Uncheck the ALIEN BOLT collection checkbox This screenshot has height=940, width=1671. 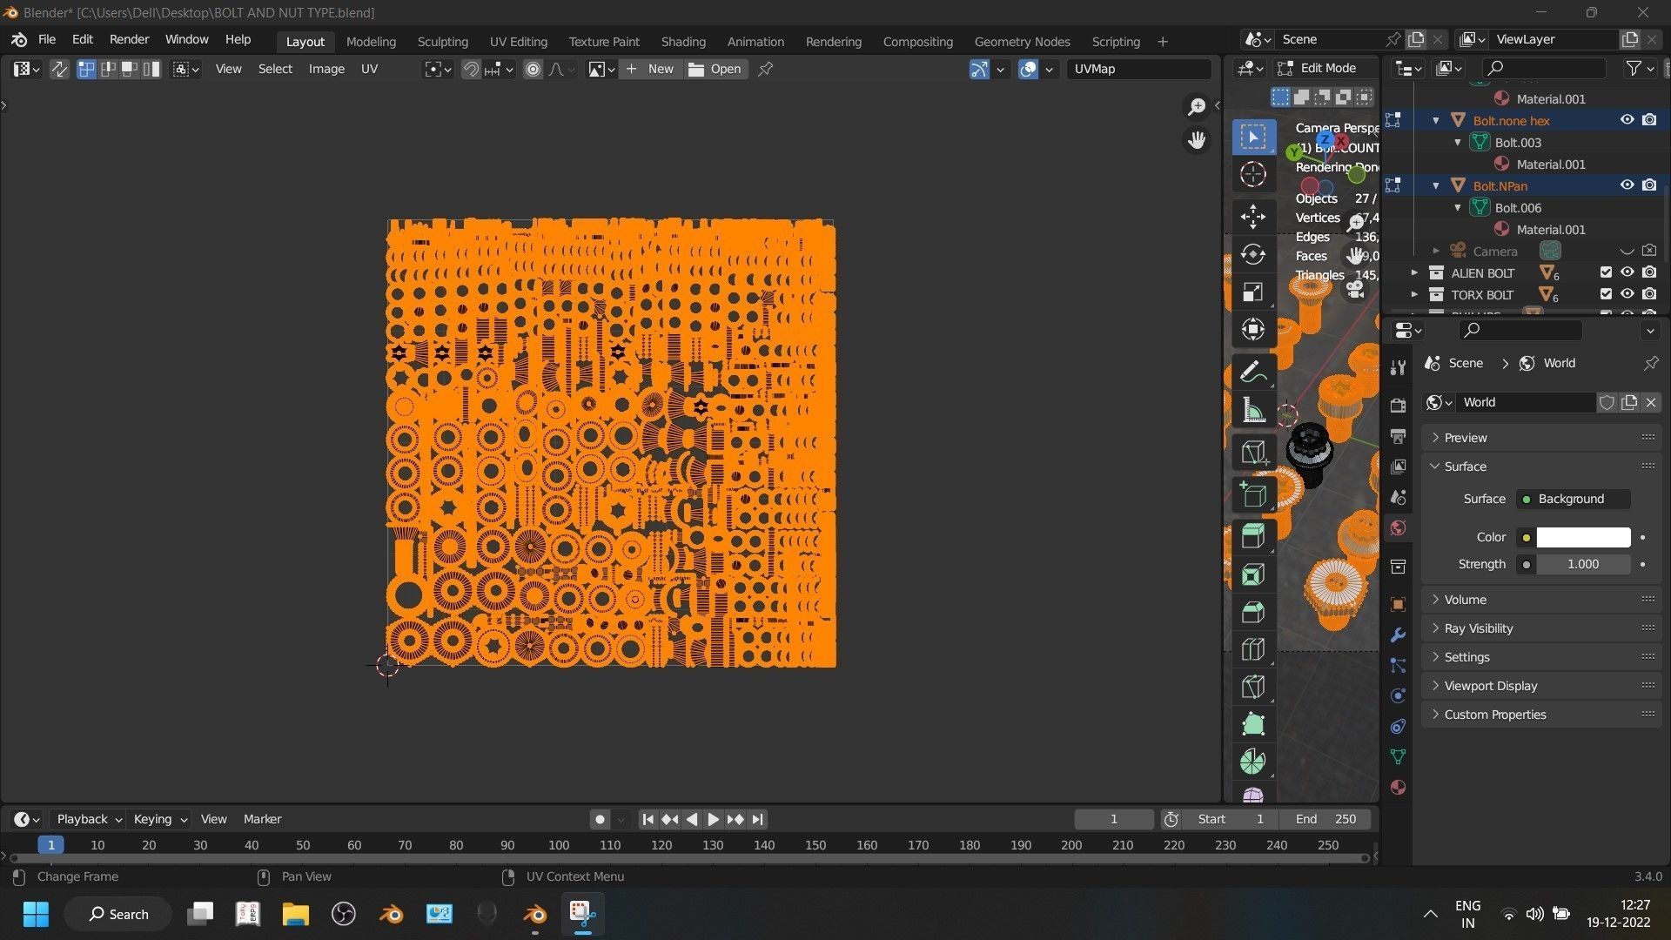click(x=1606, y=272)
